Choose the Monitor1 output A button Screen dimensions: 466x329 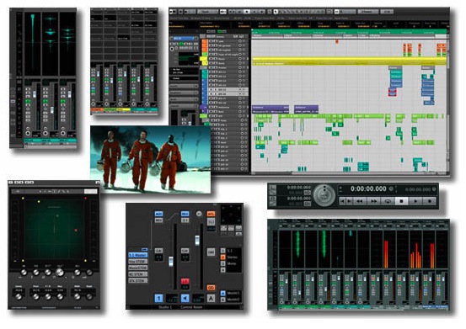(x=223, y=293)
